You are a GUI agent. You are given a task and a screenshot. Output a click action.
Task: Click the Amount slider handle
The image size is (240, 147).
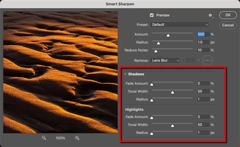[168, 35]
